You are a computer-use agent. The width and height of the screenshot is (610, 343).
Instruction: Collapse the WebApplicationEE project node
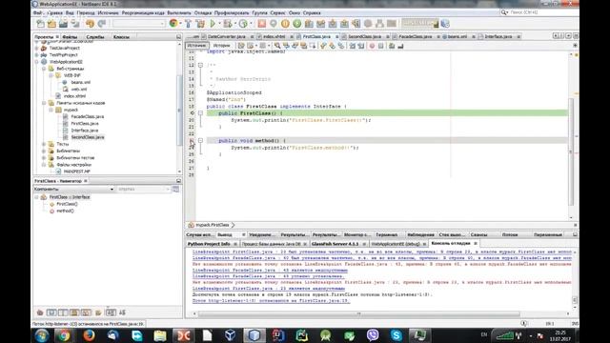tap(37, 62)
